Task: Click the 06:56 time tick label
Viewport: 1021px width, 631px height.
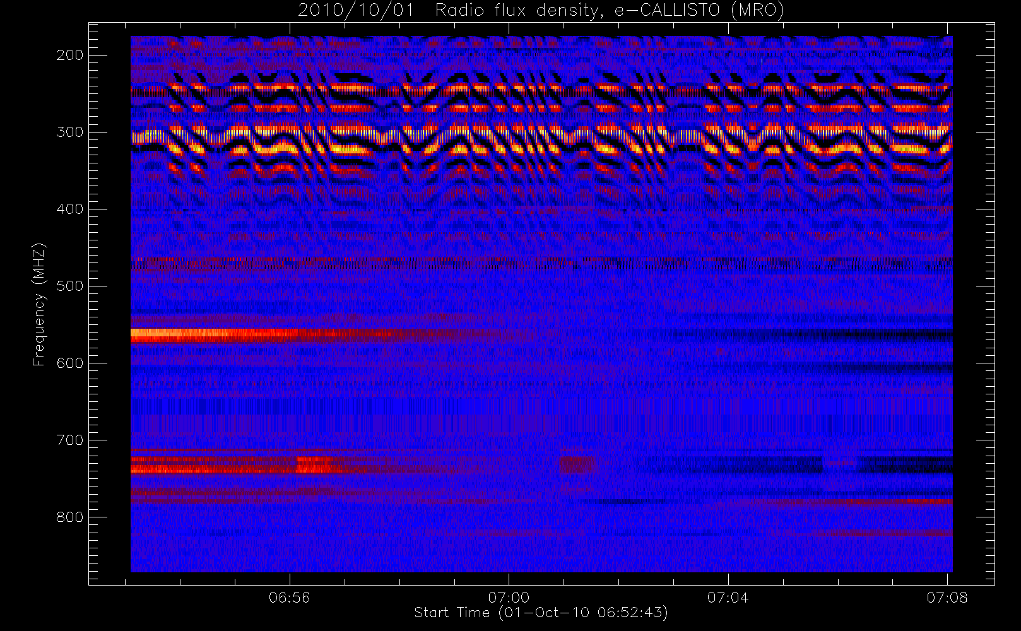Action: tap(289, 598)
